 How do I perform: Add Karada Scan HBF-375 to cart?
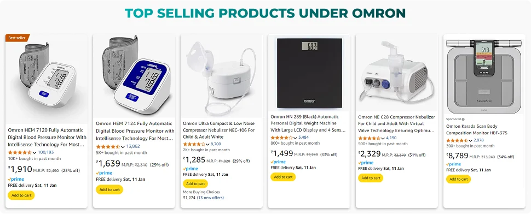[459, 179]
